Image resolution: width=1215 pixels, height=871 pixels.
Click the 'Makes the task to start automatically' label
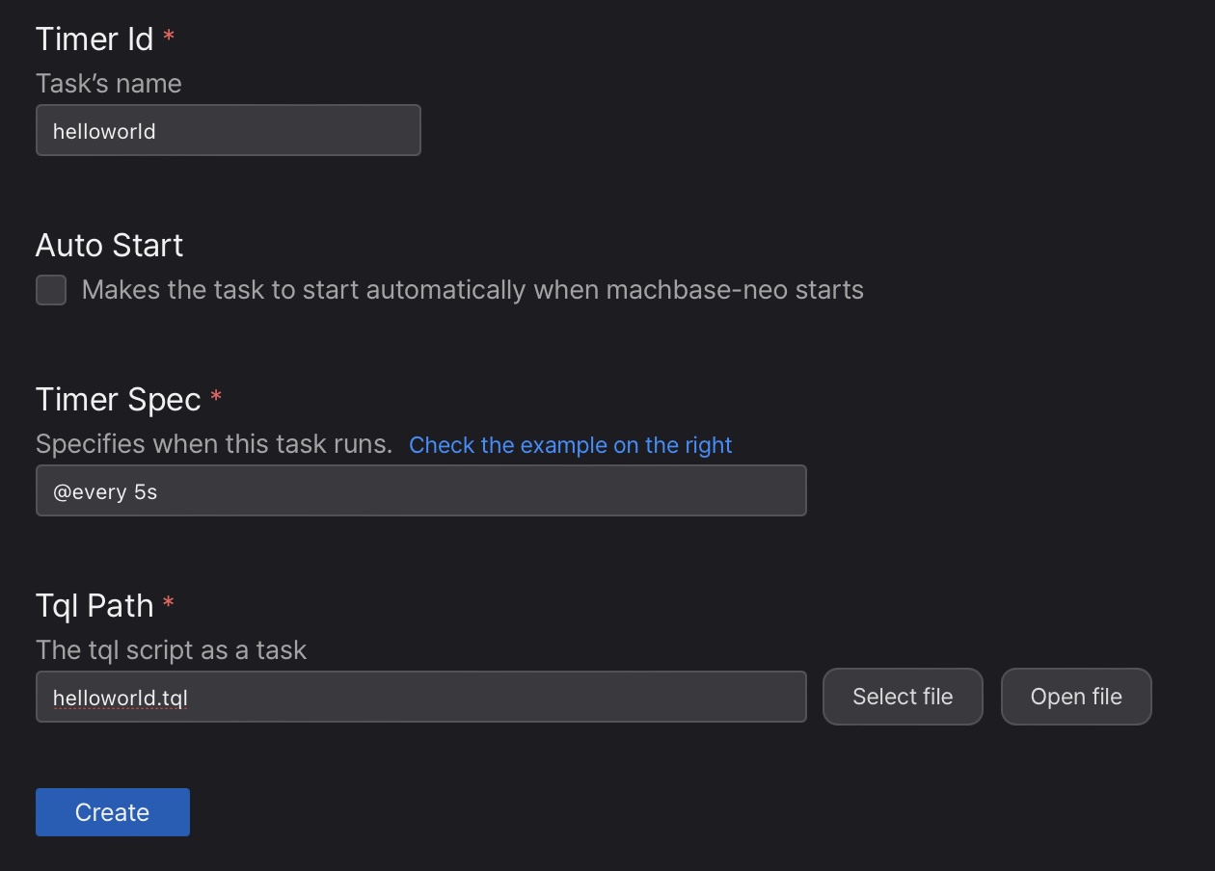472,290
